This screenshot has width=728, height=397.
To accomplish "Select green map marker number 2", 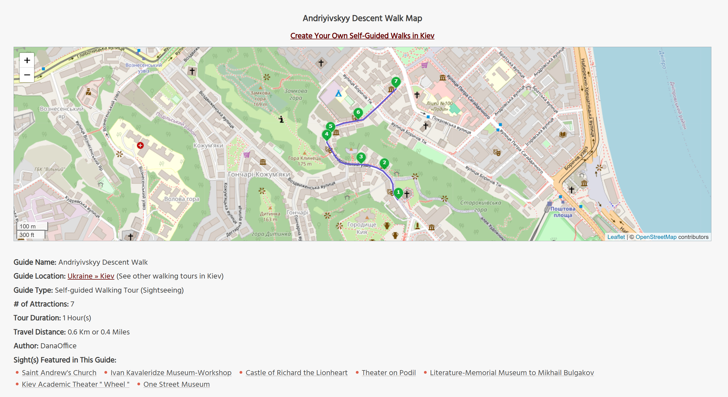I will (384, 163).
